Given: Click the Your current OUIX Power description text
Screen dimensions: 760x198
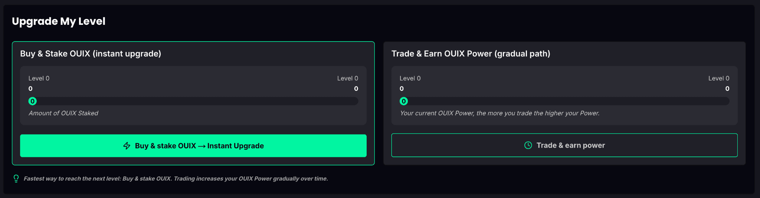Looking at the screenshot, I should click(499, 113).
